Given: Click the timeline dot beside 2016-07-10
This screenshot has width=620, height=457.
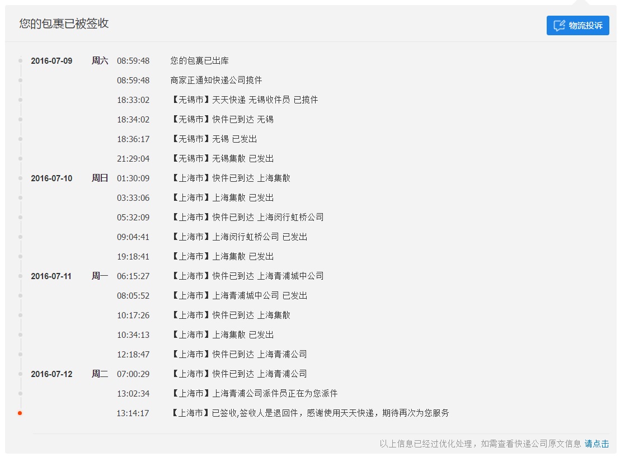Looking at the screenshot, I should [20, 178].
